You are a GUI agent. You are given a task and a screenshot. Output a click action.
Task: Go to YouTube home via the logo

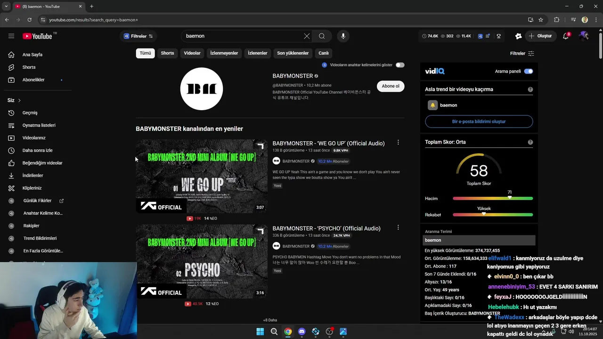[x=37, y=36]
